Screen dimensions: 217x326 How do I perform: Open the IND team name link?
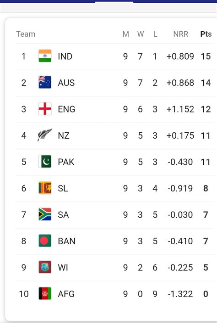(65, 56)
